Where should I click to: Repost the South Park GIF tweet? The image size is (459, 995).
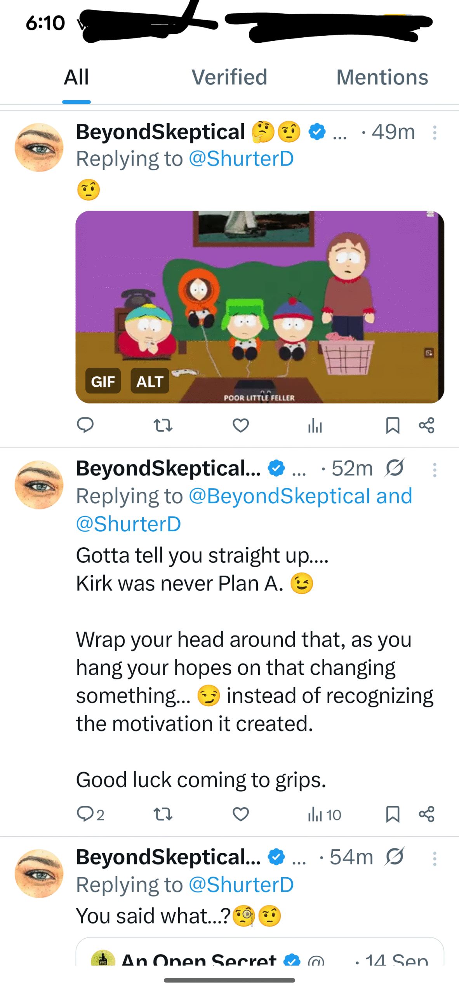point(163,425)
